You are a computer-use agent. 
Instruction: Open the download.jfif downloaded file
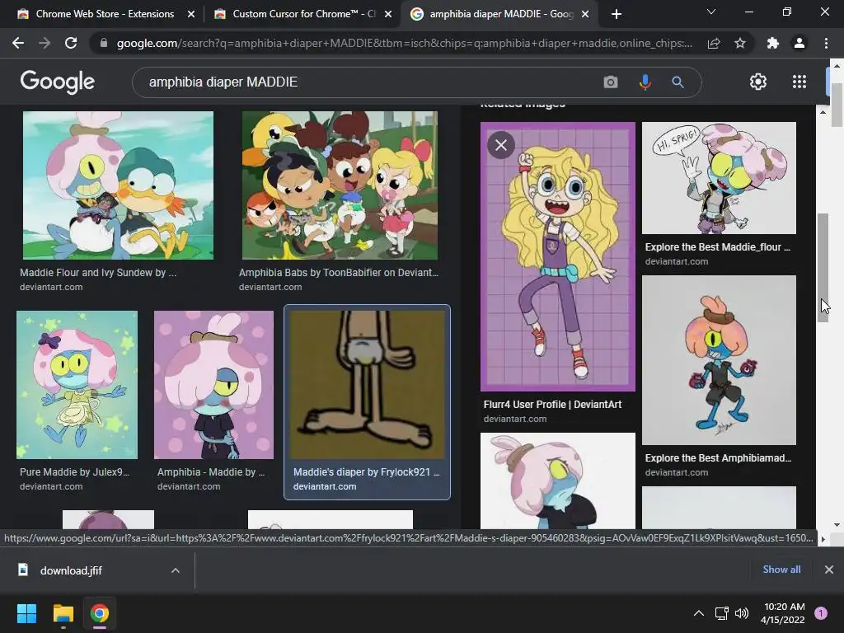(70, 570)
